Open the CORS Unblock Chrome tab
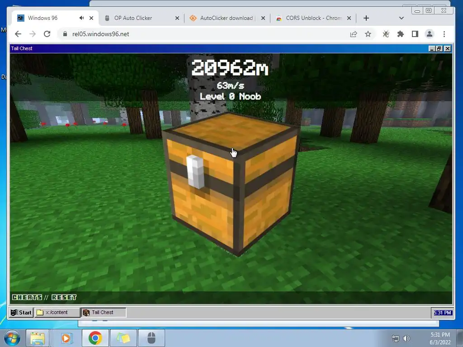Image resolution: width=463 pixels, height=347 pixels. tap(313, 18)
